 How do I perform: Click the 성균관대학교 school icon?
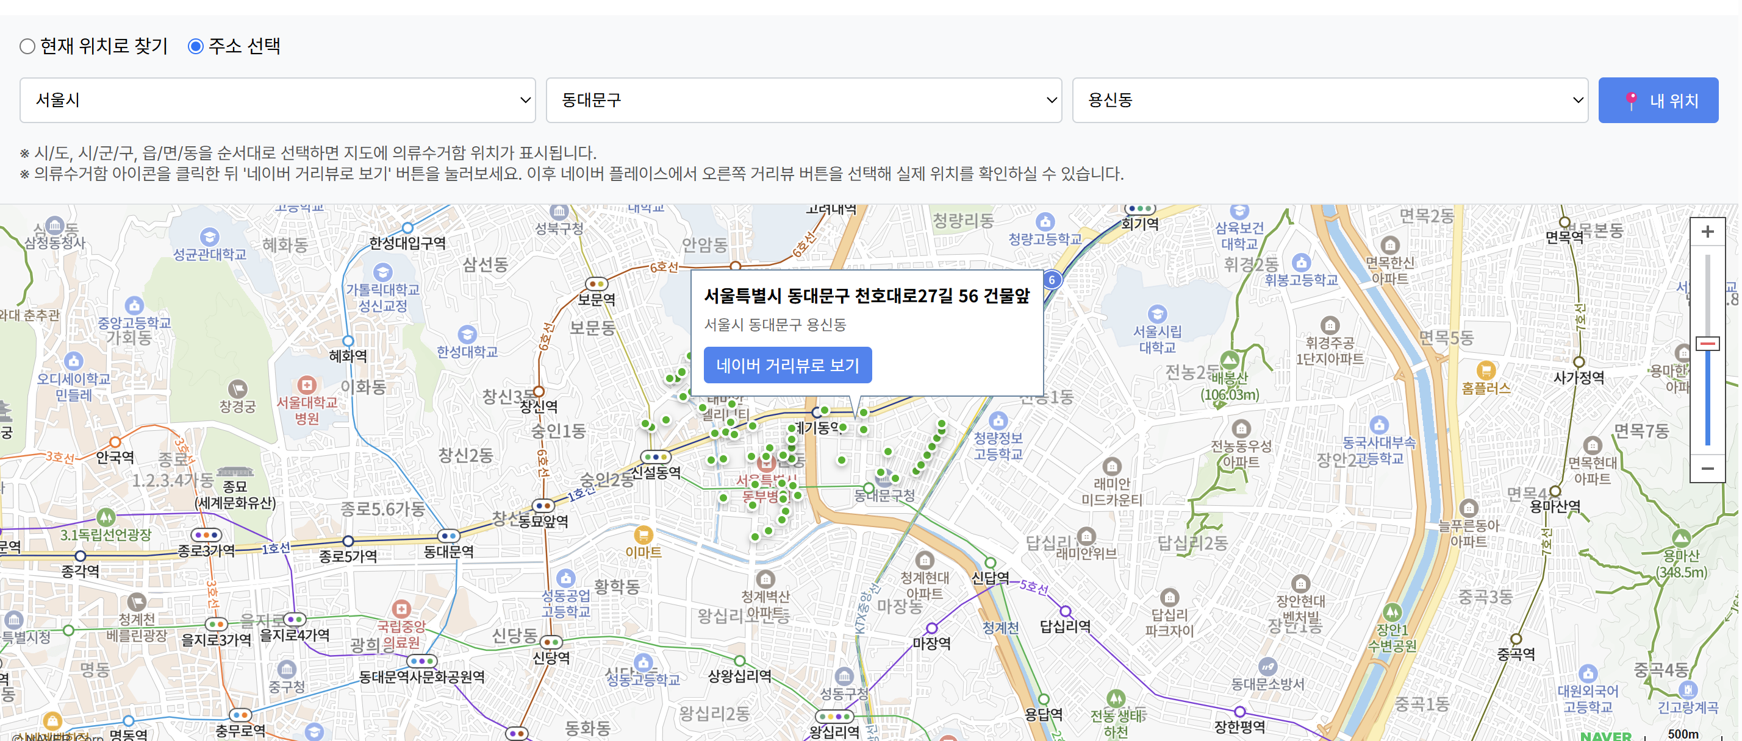(x=210, y=237)
